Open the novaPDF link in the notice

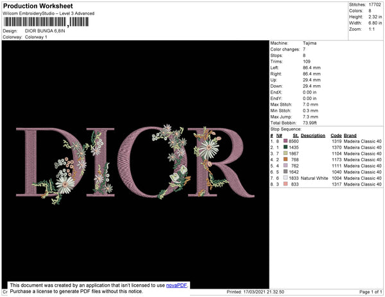tap(176, 285)
